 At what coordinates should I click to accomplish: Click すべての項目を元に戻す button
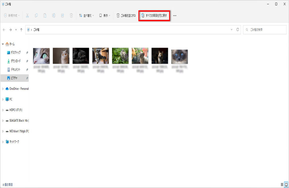pyautogui.click(x=154, y=16)
